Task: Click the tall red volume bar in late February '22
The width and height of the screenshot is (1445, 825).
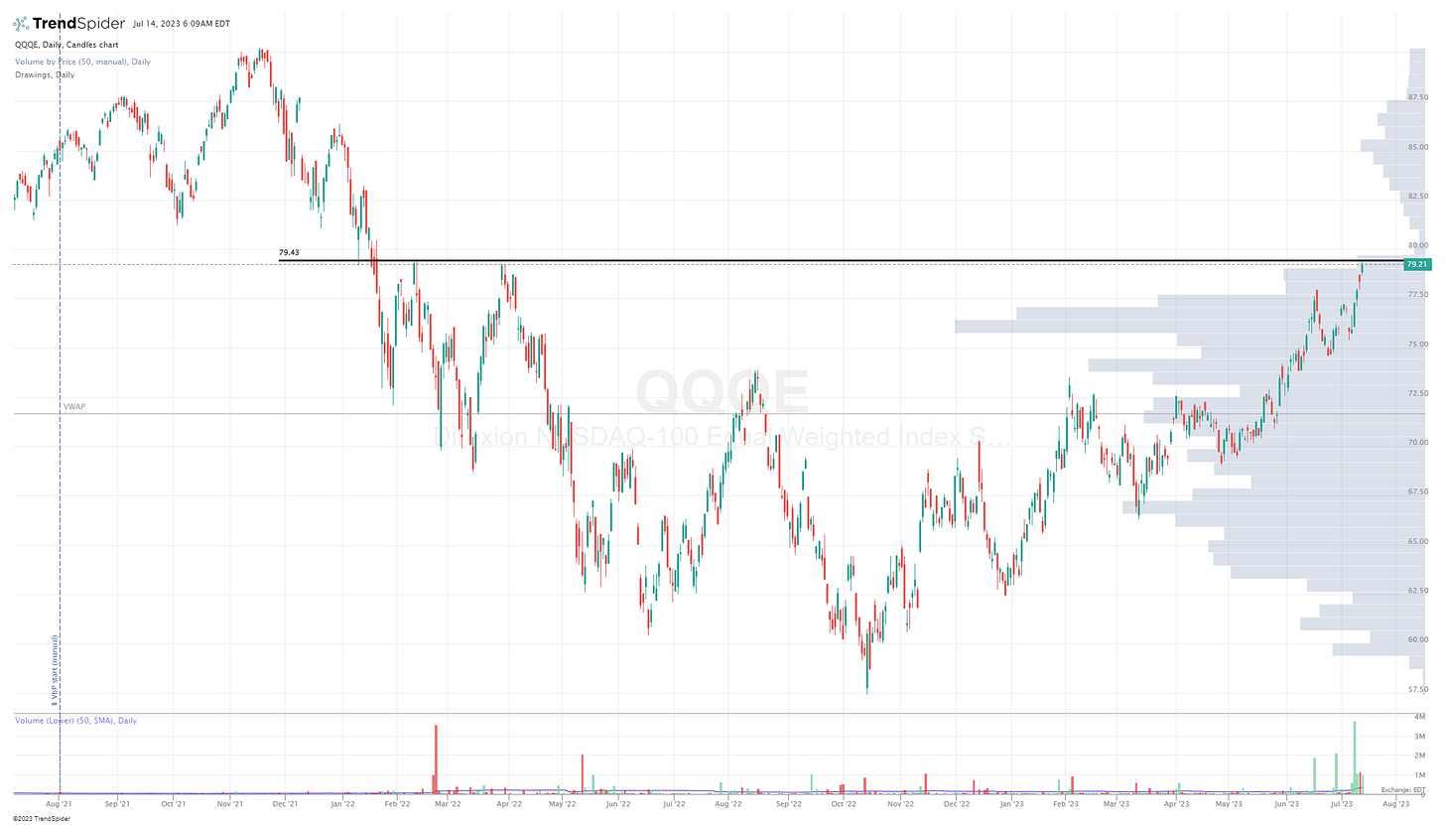Action: click(436, 759)
